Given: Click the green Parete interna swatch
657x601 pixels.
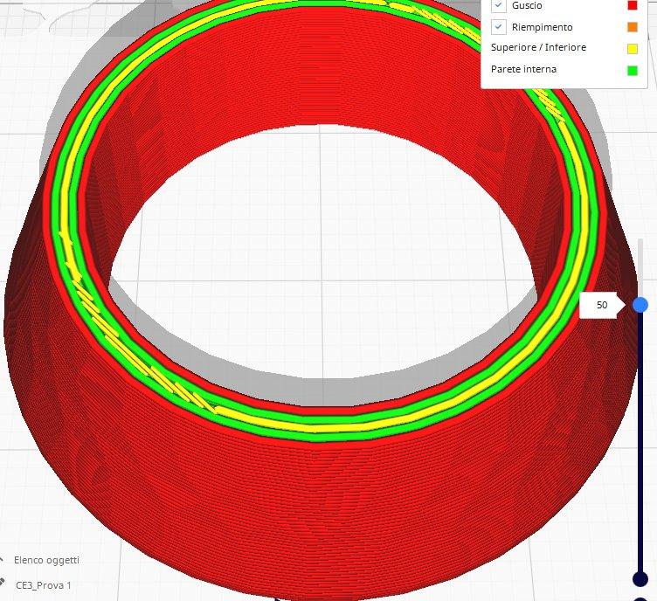Looking at the screenshot, I should click(632, 71).
